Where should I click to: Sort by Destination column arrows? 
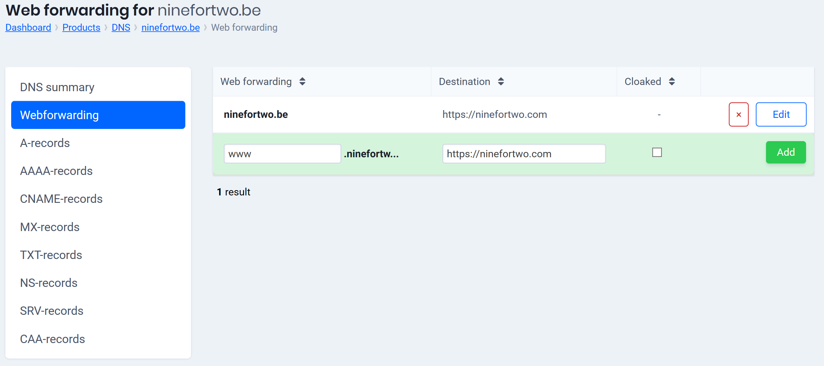pyautogui.click(x=501, y=82)
